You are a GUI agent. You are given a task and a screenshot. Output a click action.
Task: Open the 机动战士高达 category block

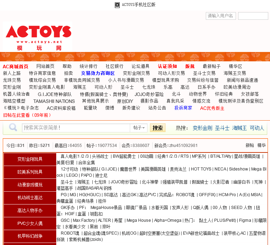(30, 198)
